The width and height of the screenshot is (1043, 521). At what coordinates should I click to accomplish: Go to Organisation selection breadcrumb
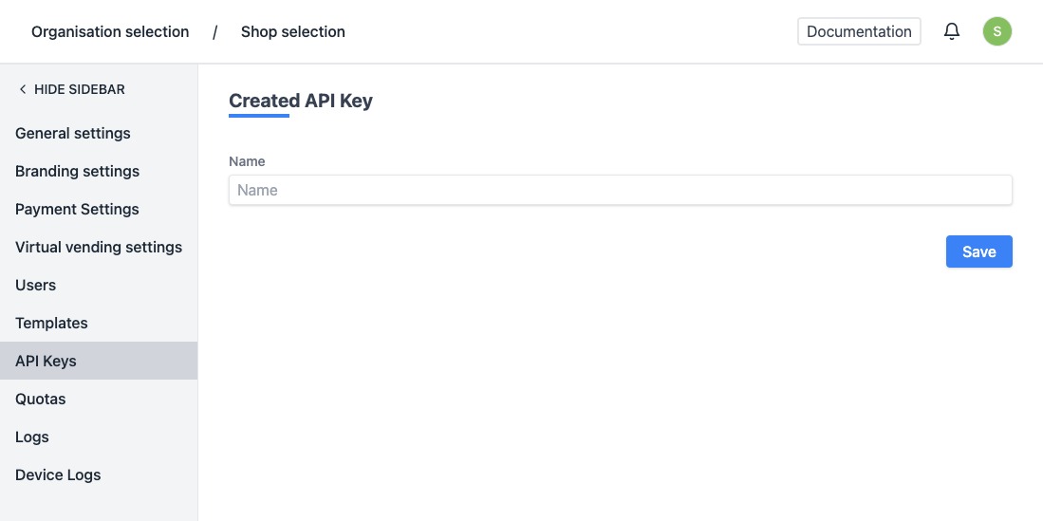(x=110, y=32)
